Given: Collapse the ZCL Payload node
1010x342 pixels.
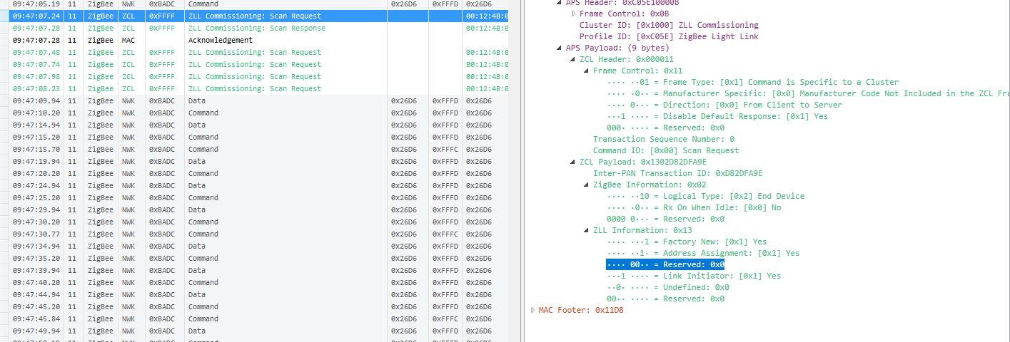Looking at the screenshot, I should pyautogui.click(x=573, y=162).
